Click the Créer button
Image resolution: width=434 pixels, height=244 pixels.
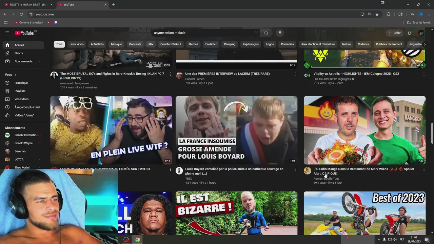[394, 33]
